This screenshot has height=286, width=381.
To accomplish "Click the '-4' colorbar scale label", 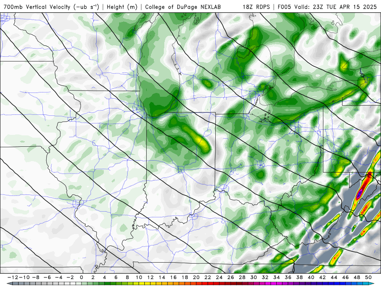I will pyautogui.click(x=59, y=277).
